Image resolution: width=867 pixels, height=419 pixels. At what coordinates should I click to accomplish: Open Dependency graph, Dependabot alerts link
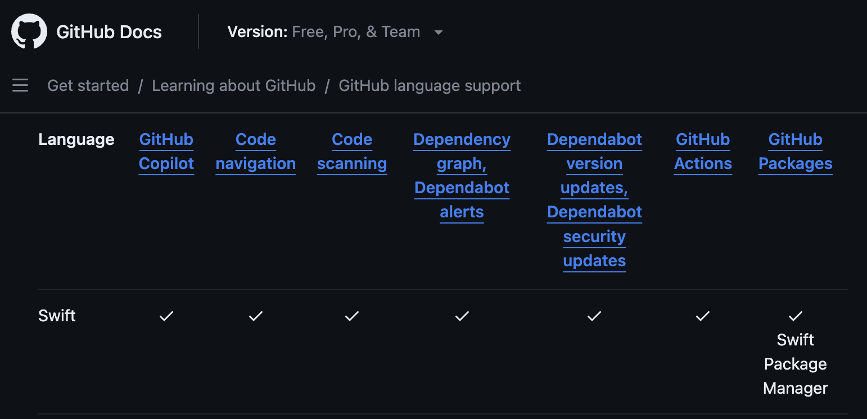462,176
